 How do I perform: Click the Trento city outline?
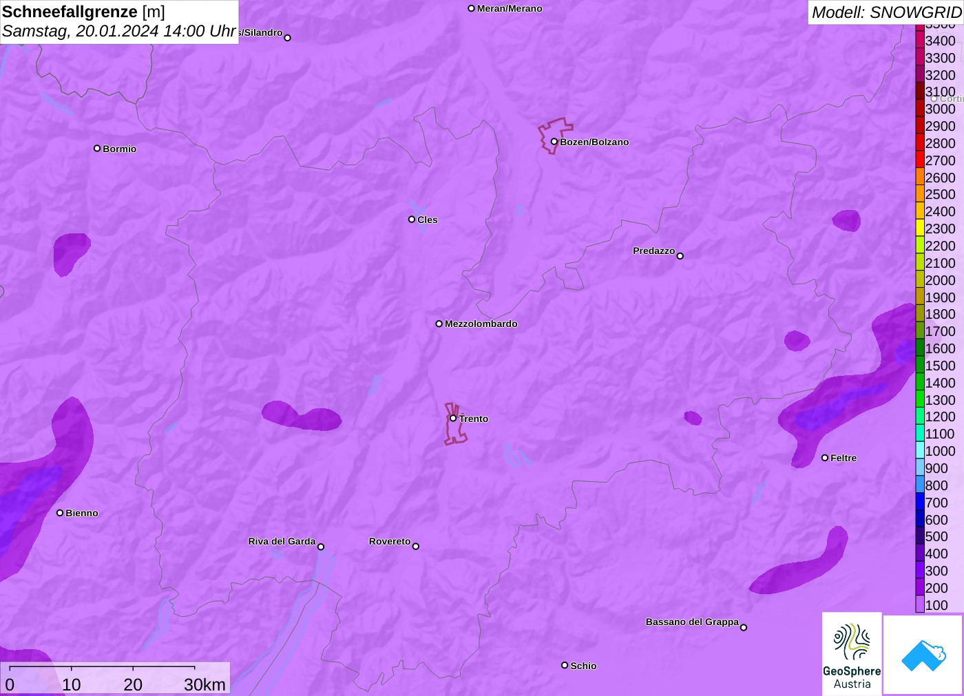[x=455, y=424]
